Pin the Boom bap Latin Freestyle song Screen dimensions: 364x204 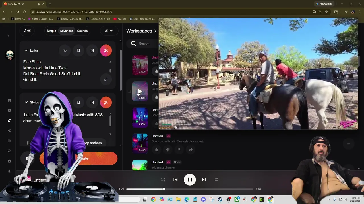pos(179,150)
